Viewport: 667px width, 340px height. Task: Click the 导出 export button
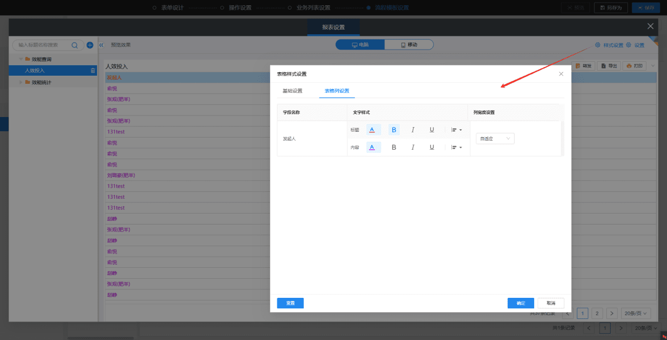click(x=610, y=66)
